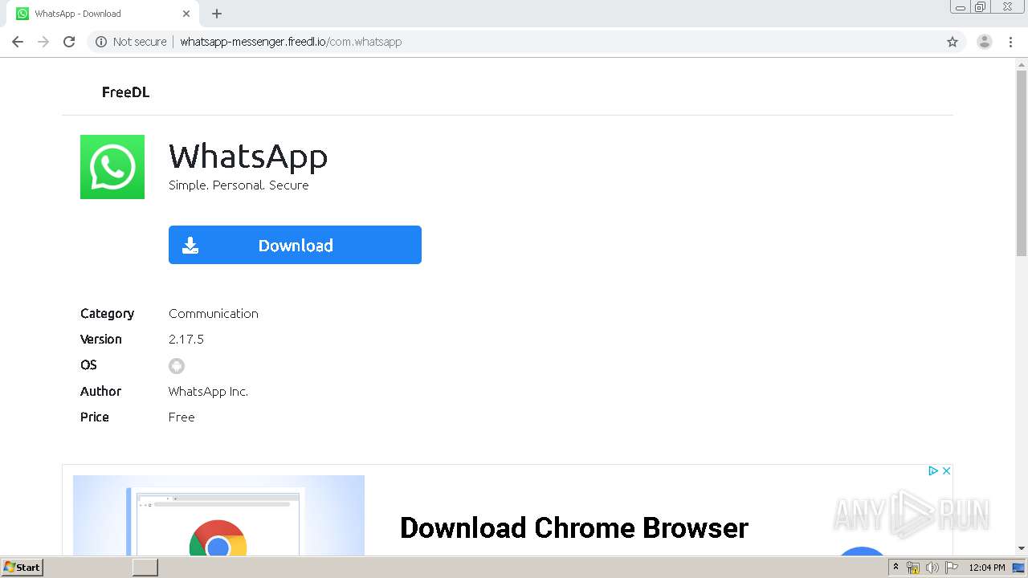This screenshot has width=1028, height=578.
Task: Click the show desktop tray icon
Action: coord(1018,568)
